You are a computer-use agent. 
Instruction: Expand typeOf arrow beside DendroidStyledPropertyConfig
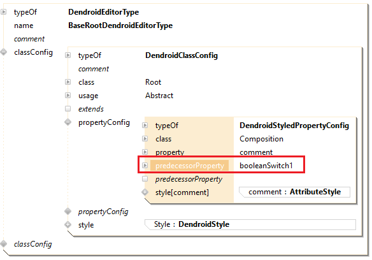click(x=145, y=125)
